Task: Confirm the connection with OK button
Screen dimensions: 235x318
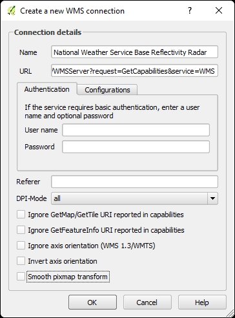Action: [92, 302]
